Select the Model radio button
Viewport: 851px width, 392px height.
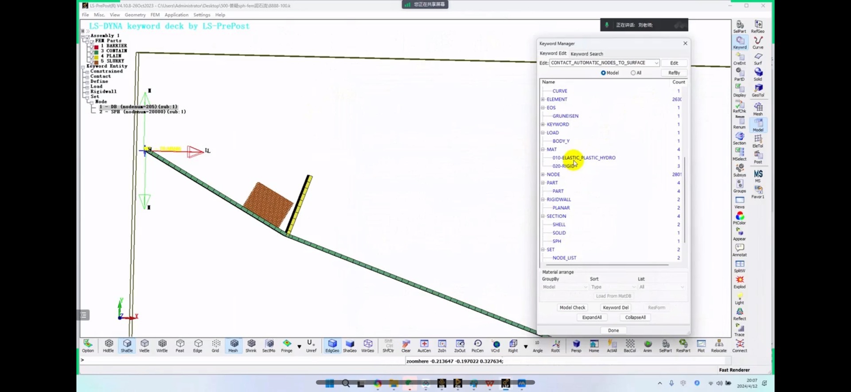coord(603,73)
